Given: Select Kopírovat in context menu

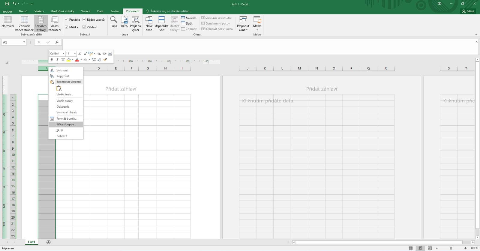Looking at the screenshot, I should point(66,76).
